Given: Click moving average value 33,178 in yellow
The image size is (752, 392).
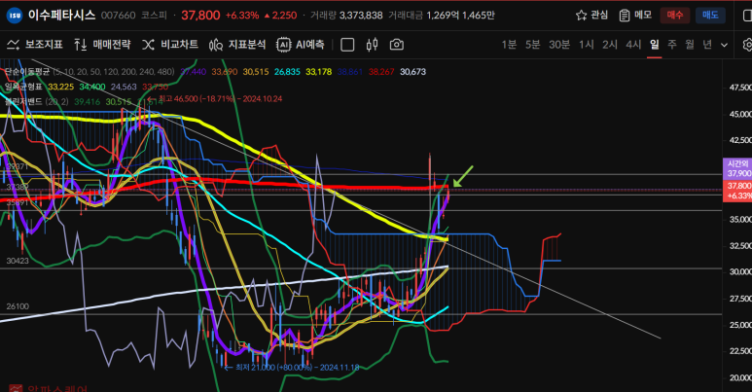Looking at the screenshot, I should (318, 71).
